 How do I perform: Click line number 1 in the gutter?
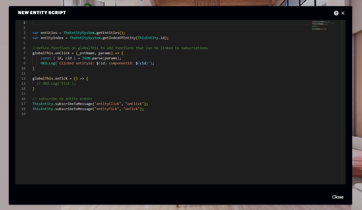coord(24,22)
